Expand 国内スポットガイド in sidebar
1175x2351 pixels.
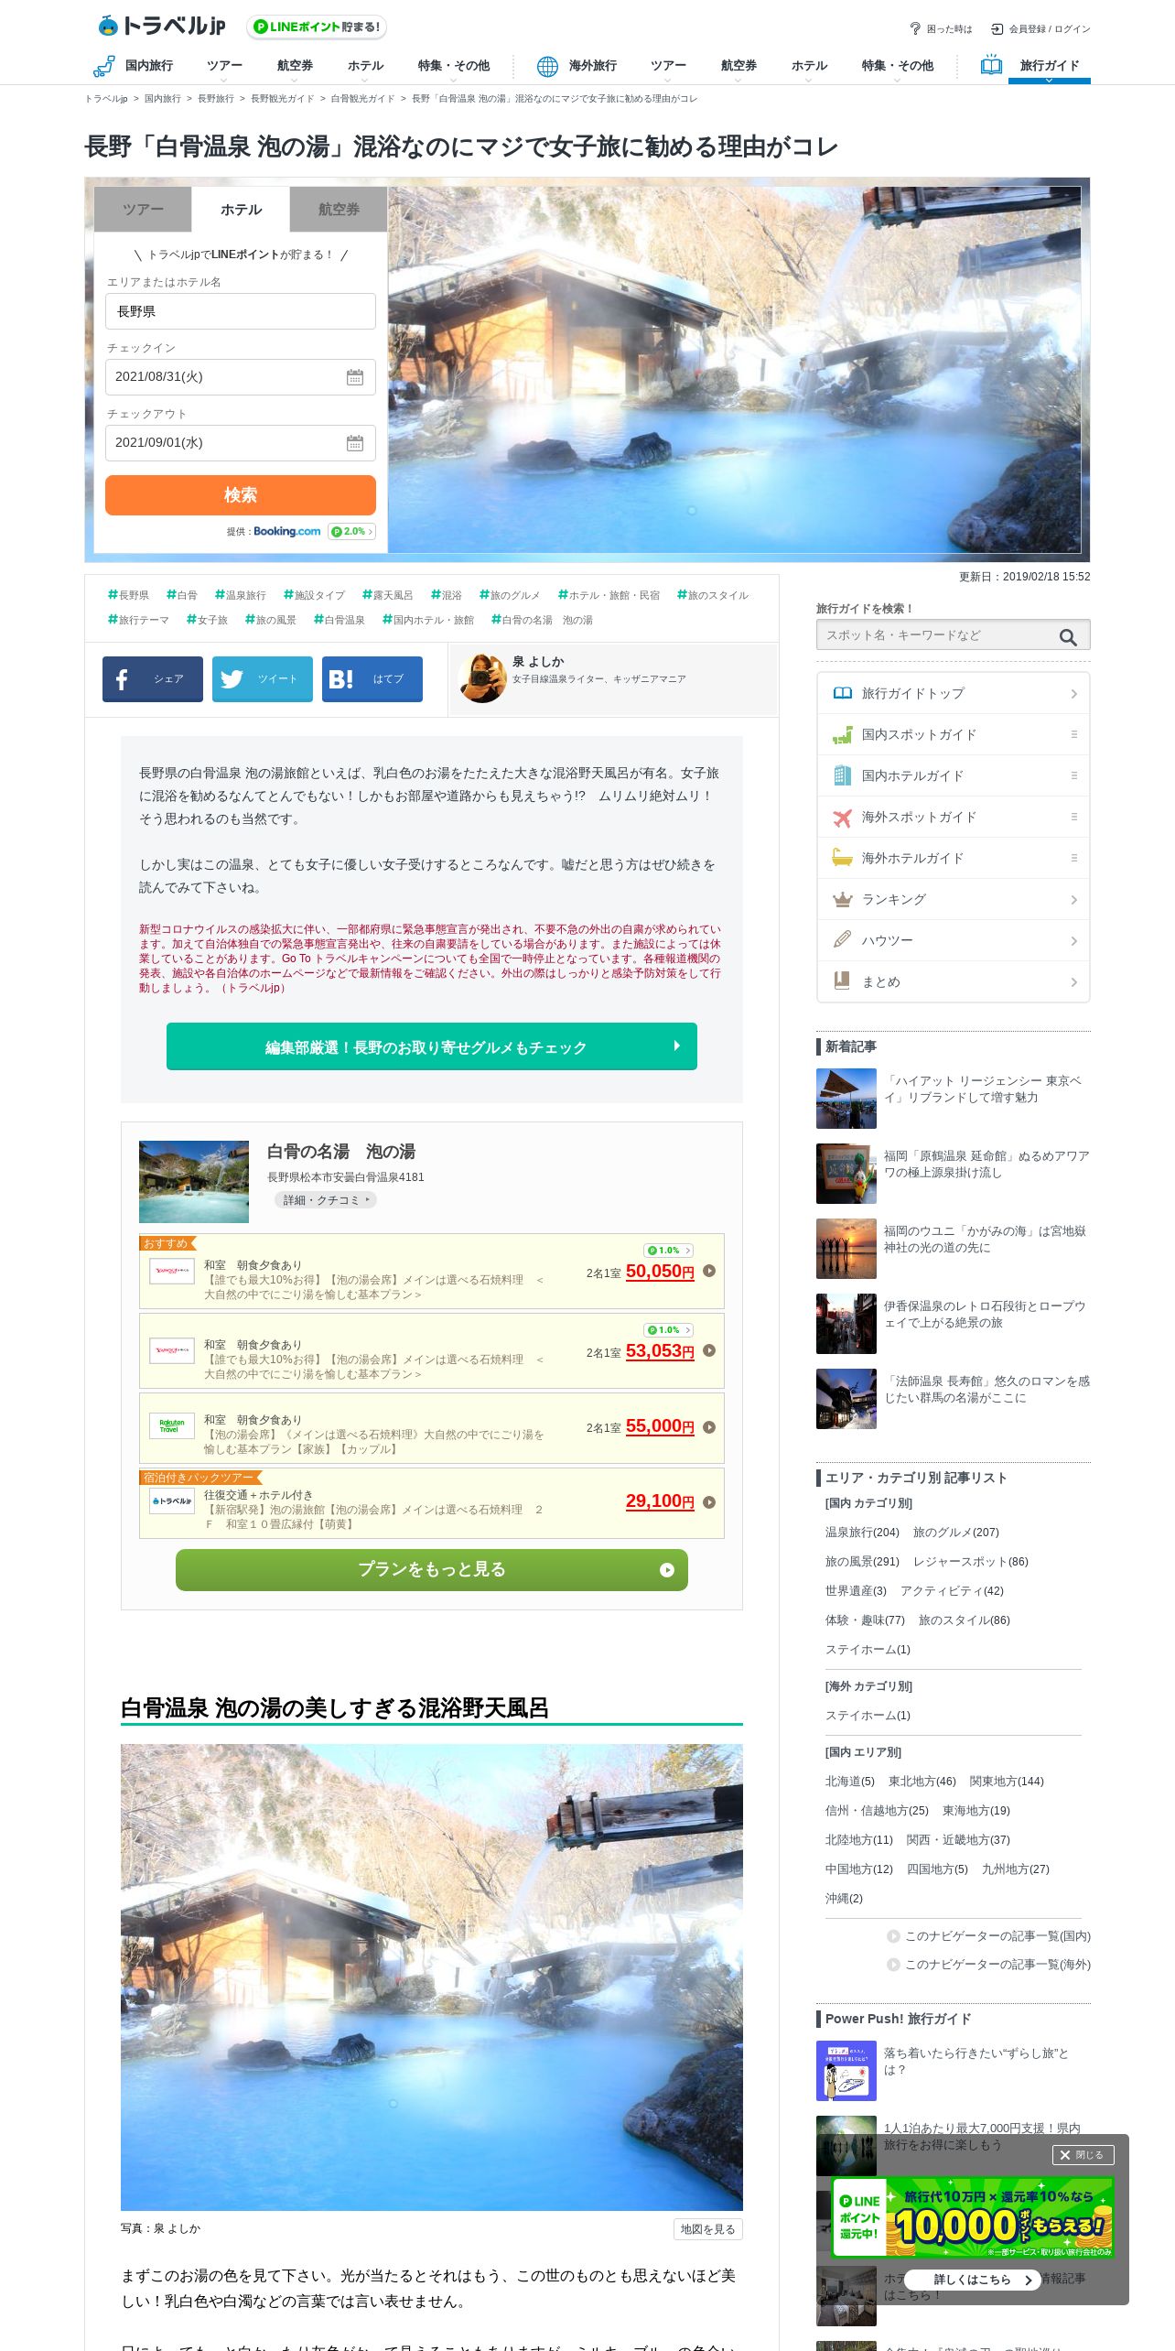tap(953, 734)
